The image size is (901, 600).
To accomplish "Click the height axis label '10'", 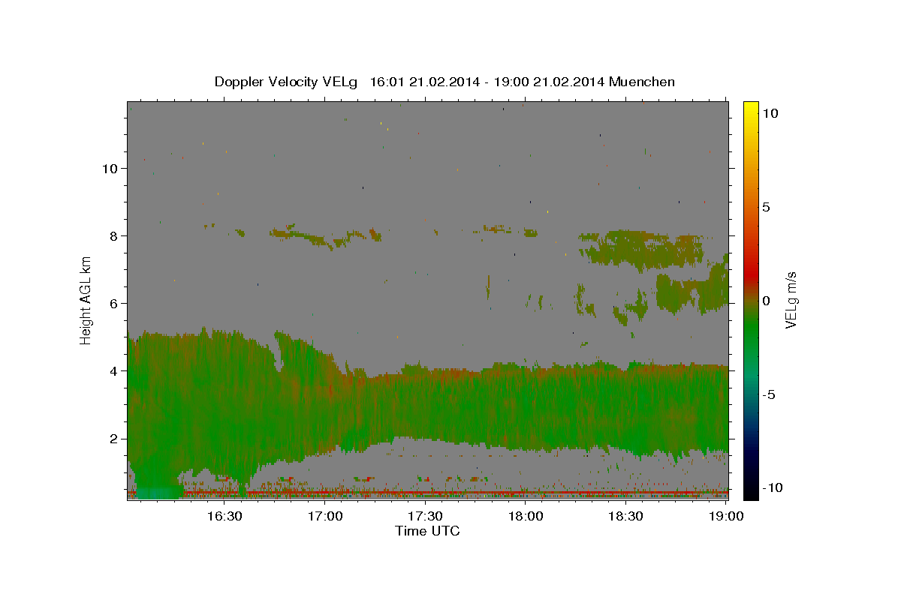I will click(x=109, y=168).
